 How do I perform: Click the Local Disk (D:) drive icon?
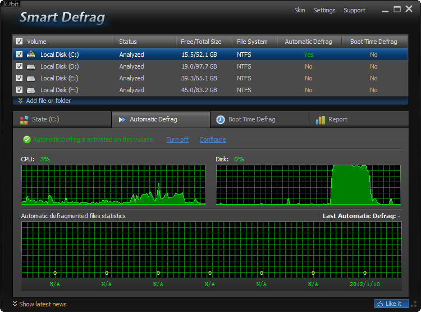pos(31,66)
